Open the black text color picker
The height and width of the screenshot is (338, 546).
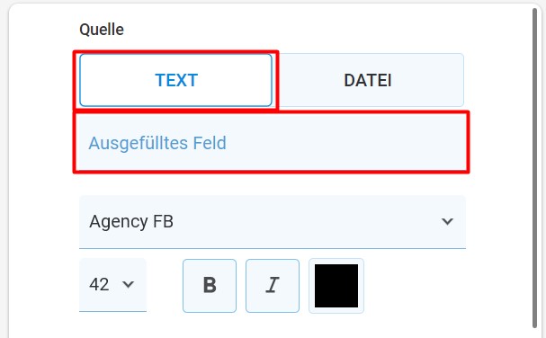pyautogui.click(x=336, y=286)
